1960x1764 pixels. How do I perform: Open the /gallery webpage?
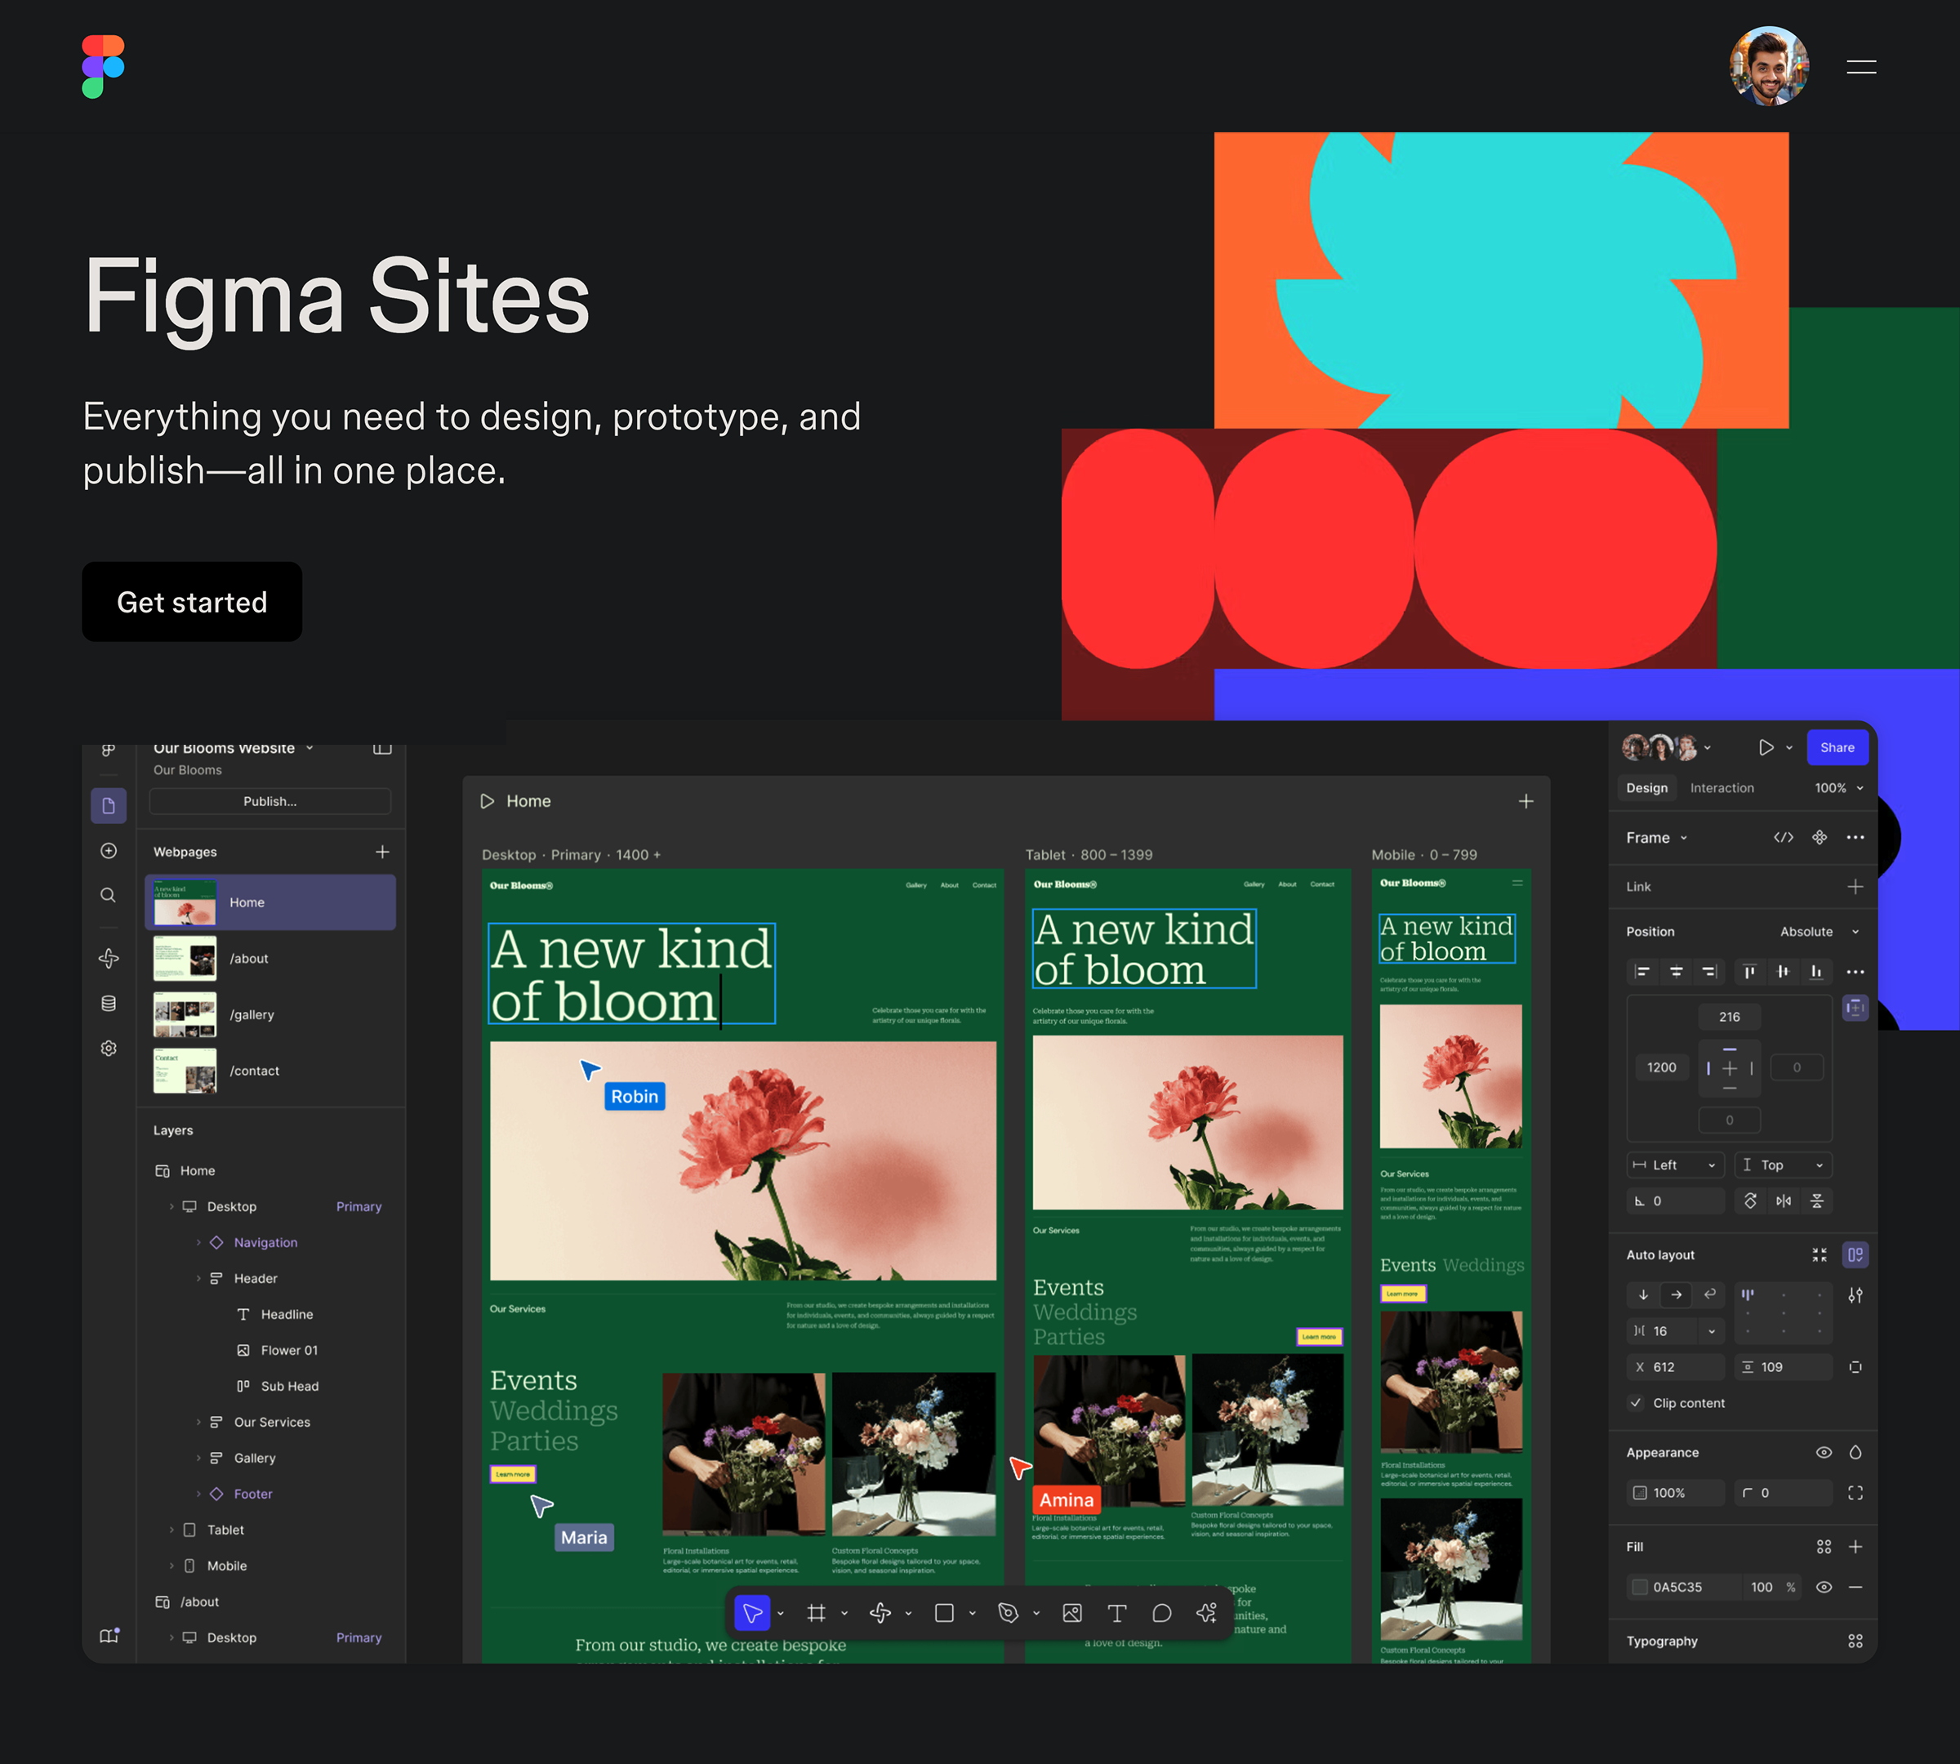270,1015
